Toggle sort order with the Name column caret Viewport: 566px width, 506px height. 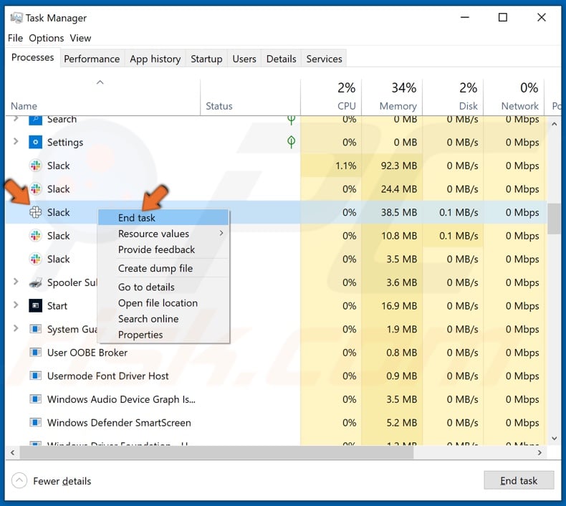(100, 82)
